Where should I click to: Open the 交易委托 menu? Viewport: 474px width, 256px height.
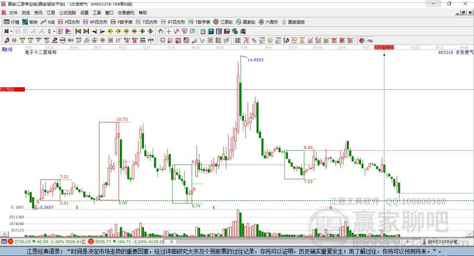pyautogui.click(x=126, y=12)
